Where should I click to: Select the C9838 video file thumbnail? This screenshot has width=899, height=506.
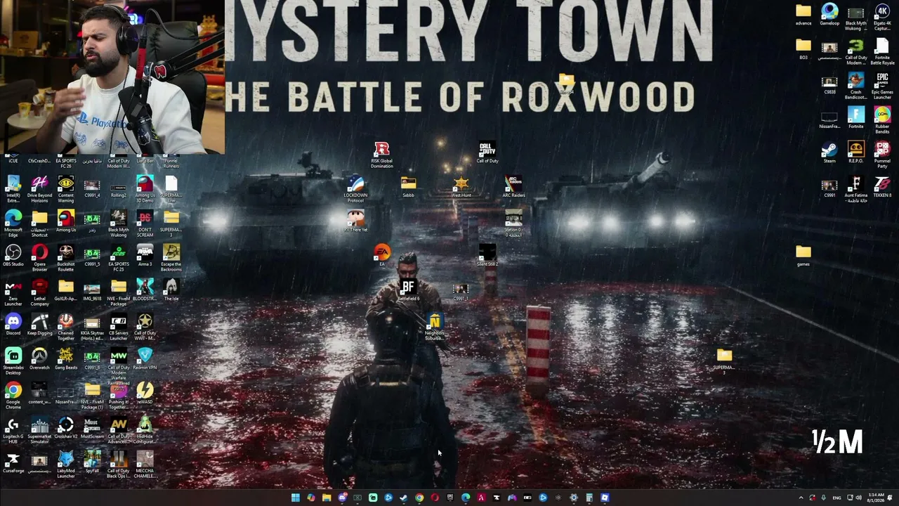tap(829, 83)
